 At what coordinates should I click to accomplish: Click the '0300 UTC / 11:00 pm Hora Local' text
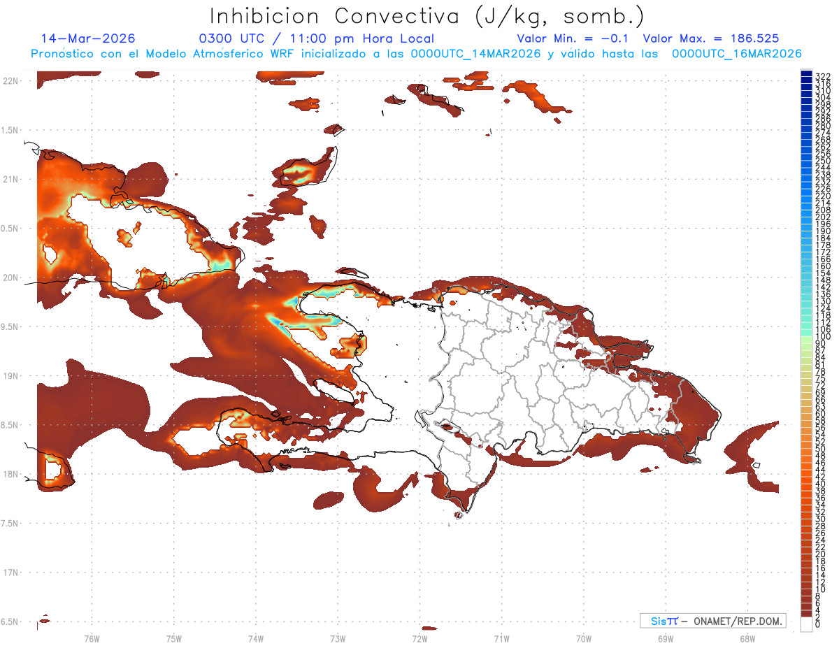tap(316, 38)
